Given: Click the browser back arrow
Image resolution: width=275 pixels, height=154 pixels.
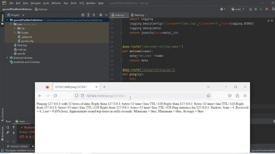Looking at the screenshot, I should click(x=40, y=96).
